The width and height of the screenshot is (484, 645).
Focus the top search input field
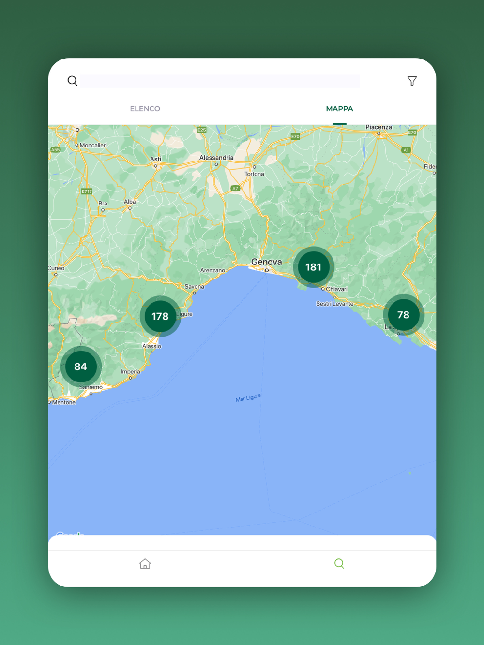[220, 81]
